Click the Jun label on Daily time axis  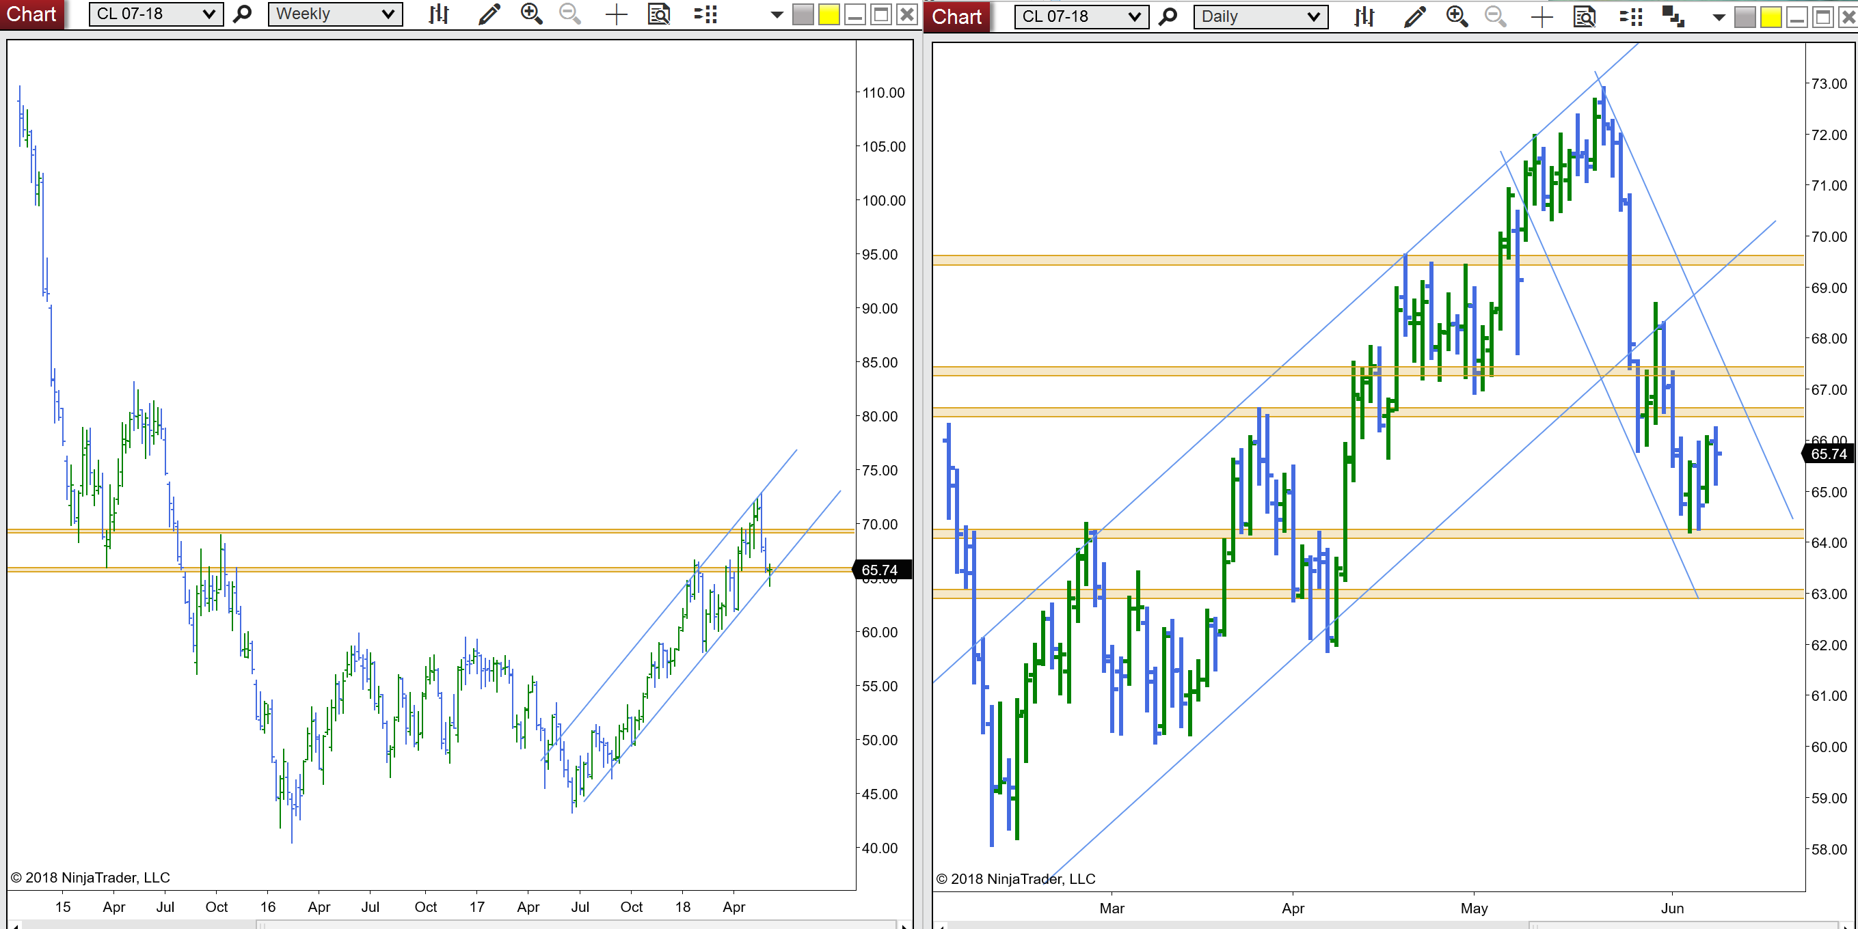tap(1672, 908)
